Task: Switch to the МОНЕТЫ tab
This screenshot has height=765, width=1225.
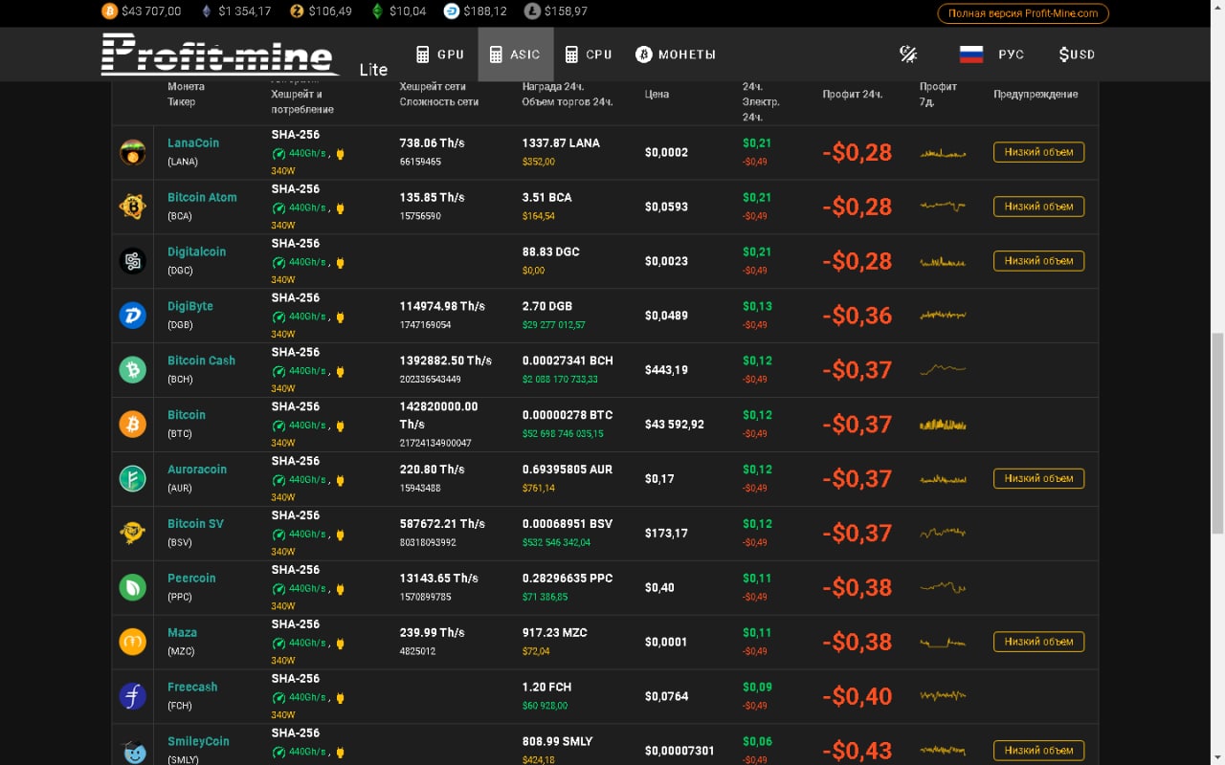Action: click(676, 55)
